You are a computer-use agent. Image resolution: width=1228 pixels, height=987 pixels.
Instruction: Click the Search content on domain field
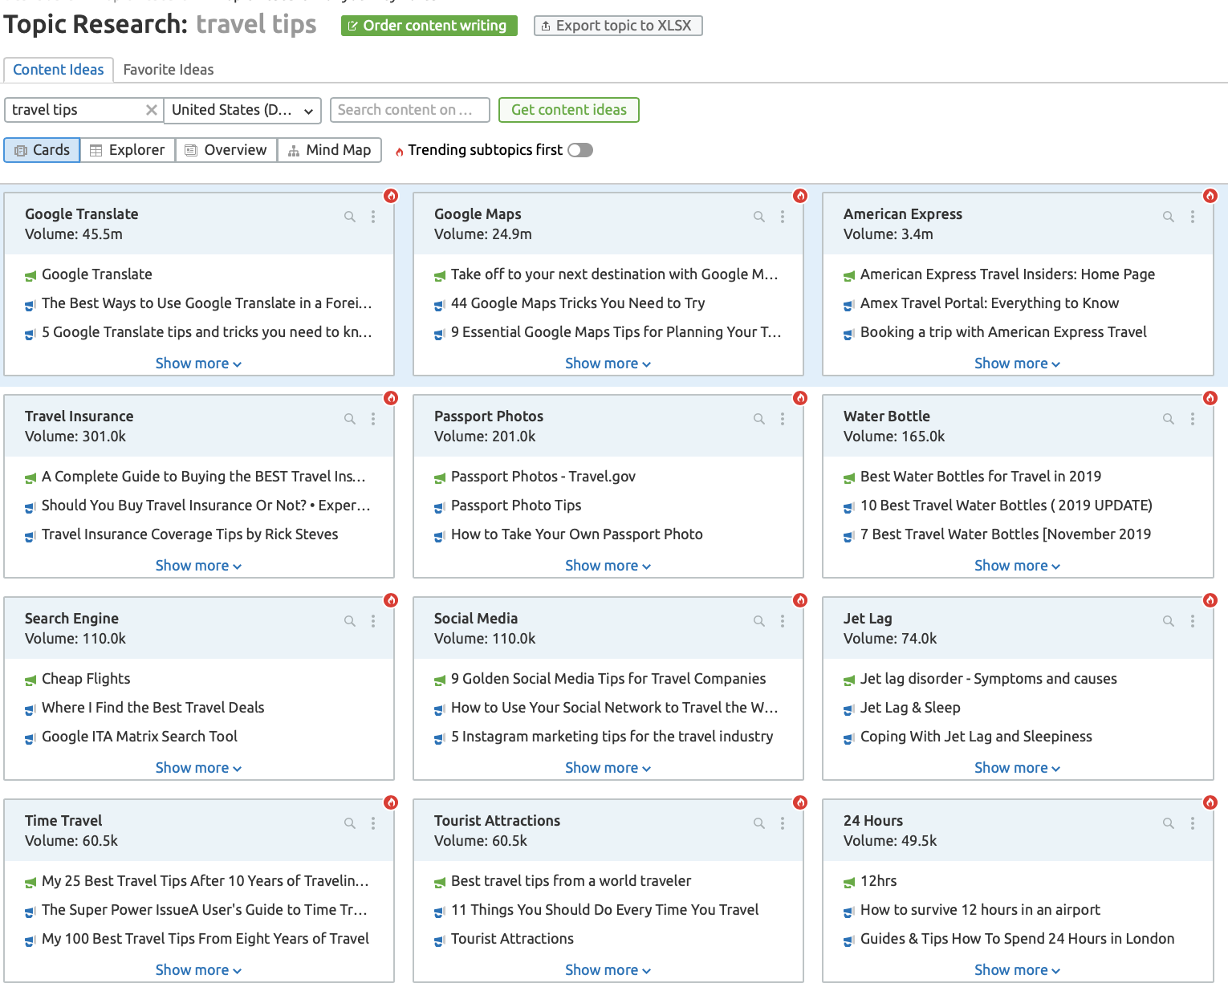[409, 110]
